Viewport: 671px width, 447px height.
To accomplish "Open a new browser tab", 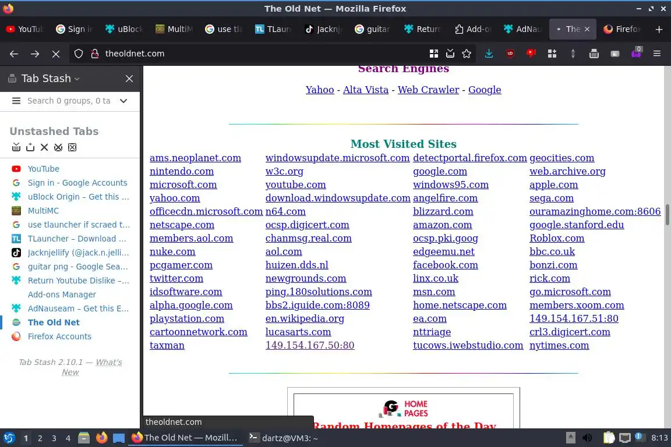I will (659, 29).
